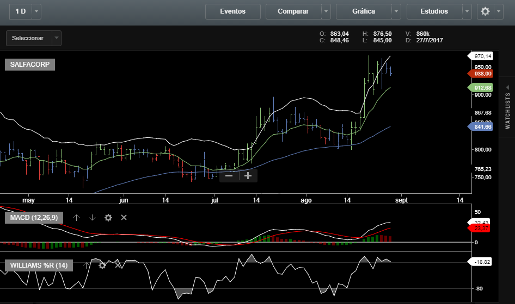Close the Williams %R indicator
This screenshot has width=515, height=304.
point(118,265)
